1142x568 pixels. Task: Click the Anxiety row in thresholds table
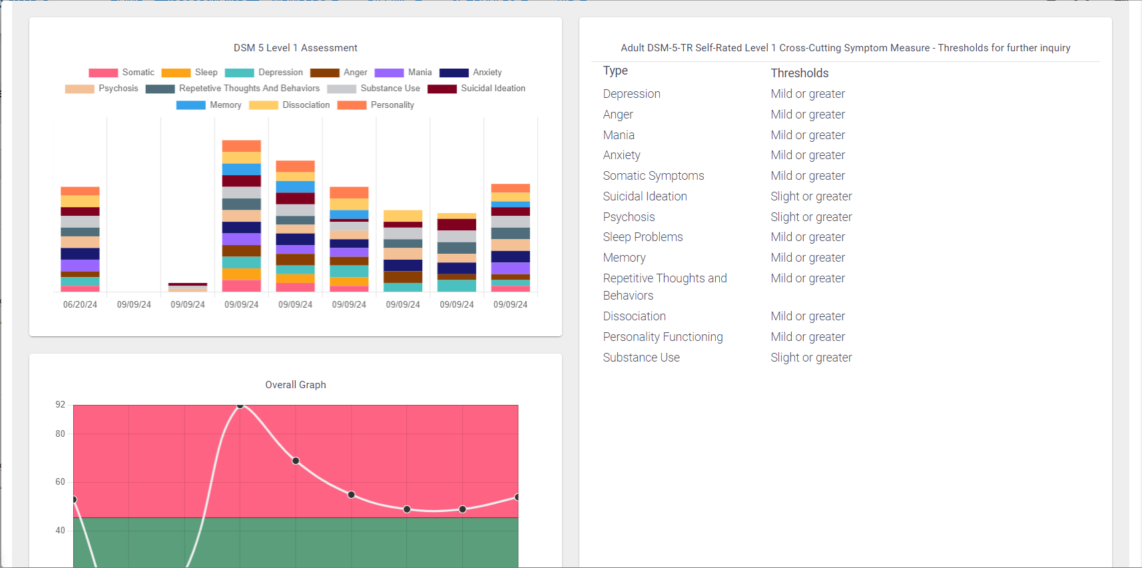click(622, 155)
